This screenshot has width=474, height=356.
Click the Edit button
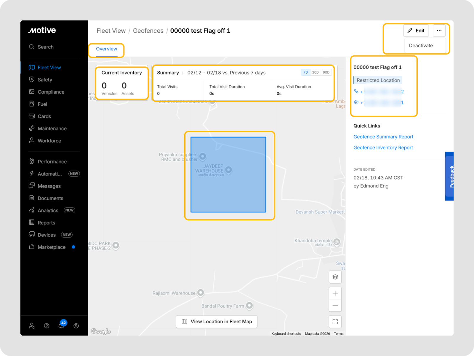pos(416,31)
